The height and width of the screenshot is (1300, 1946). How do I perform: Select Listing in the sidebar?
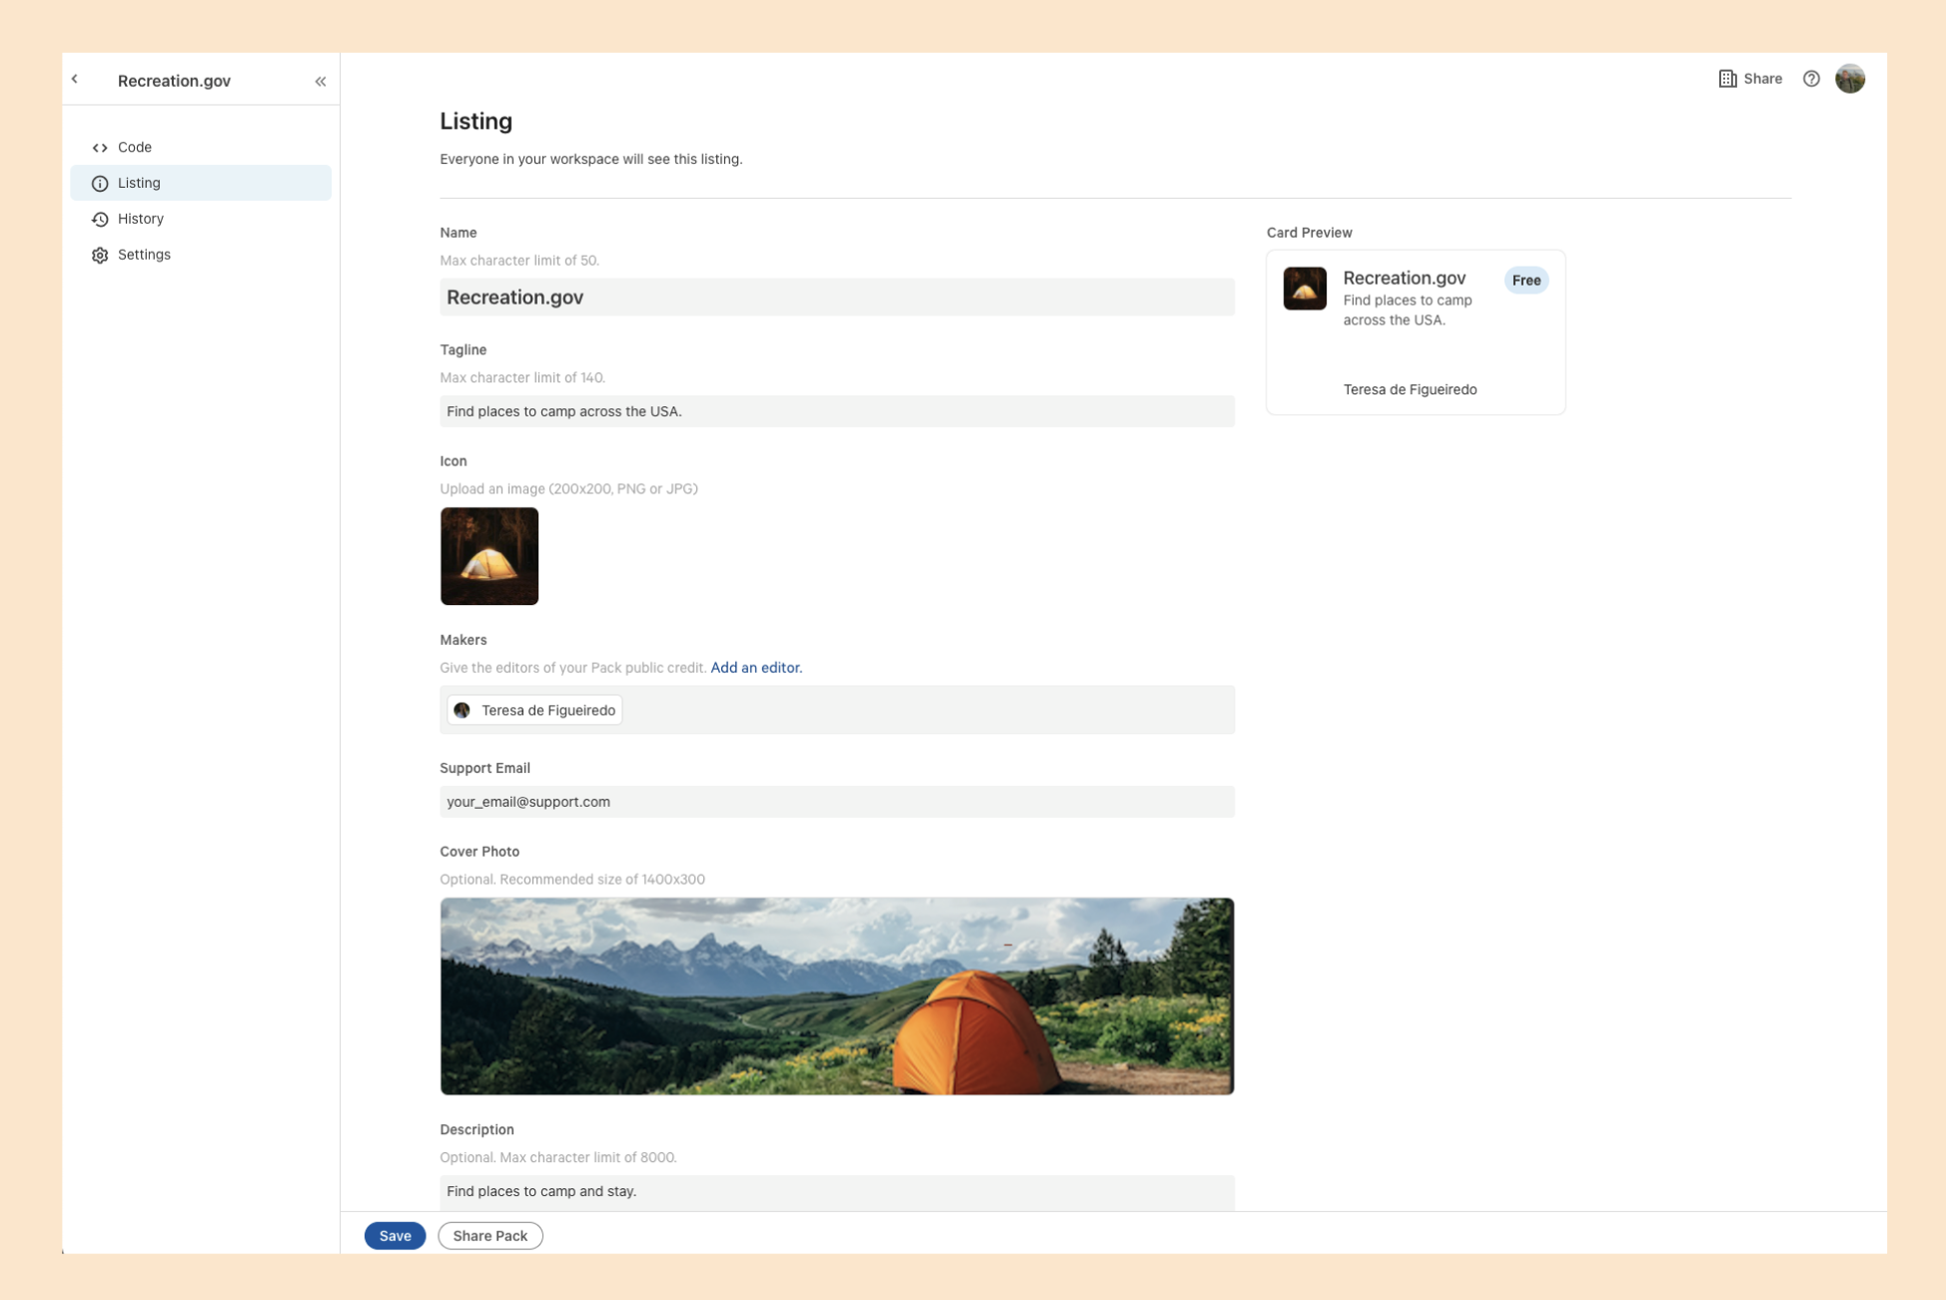[139, 183]
